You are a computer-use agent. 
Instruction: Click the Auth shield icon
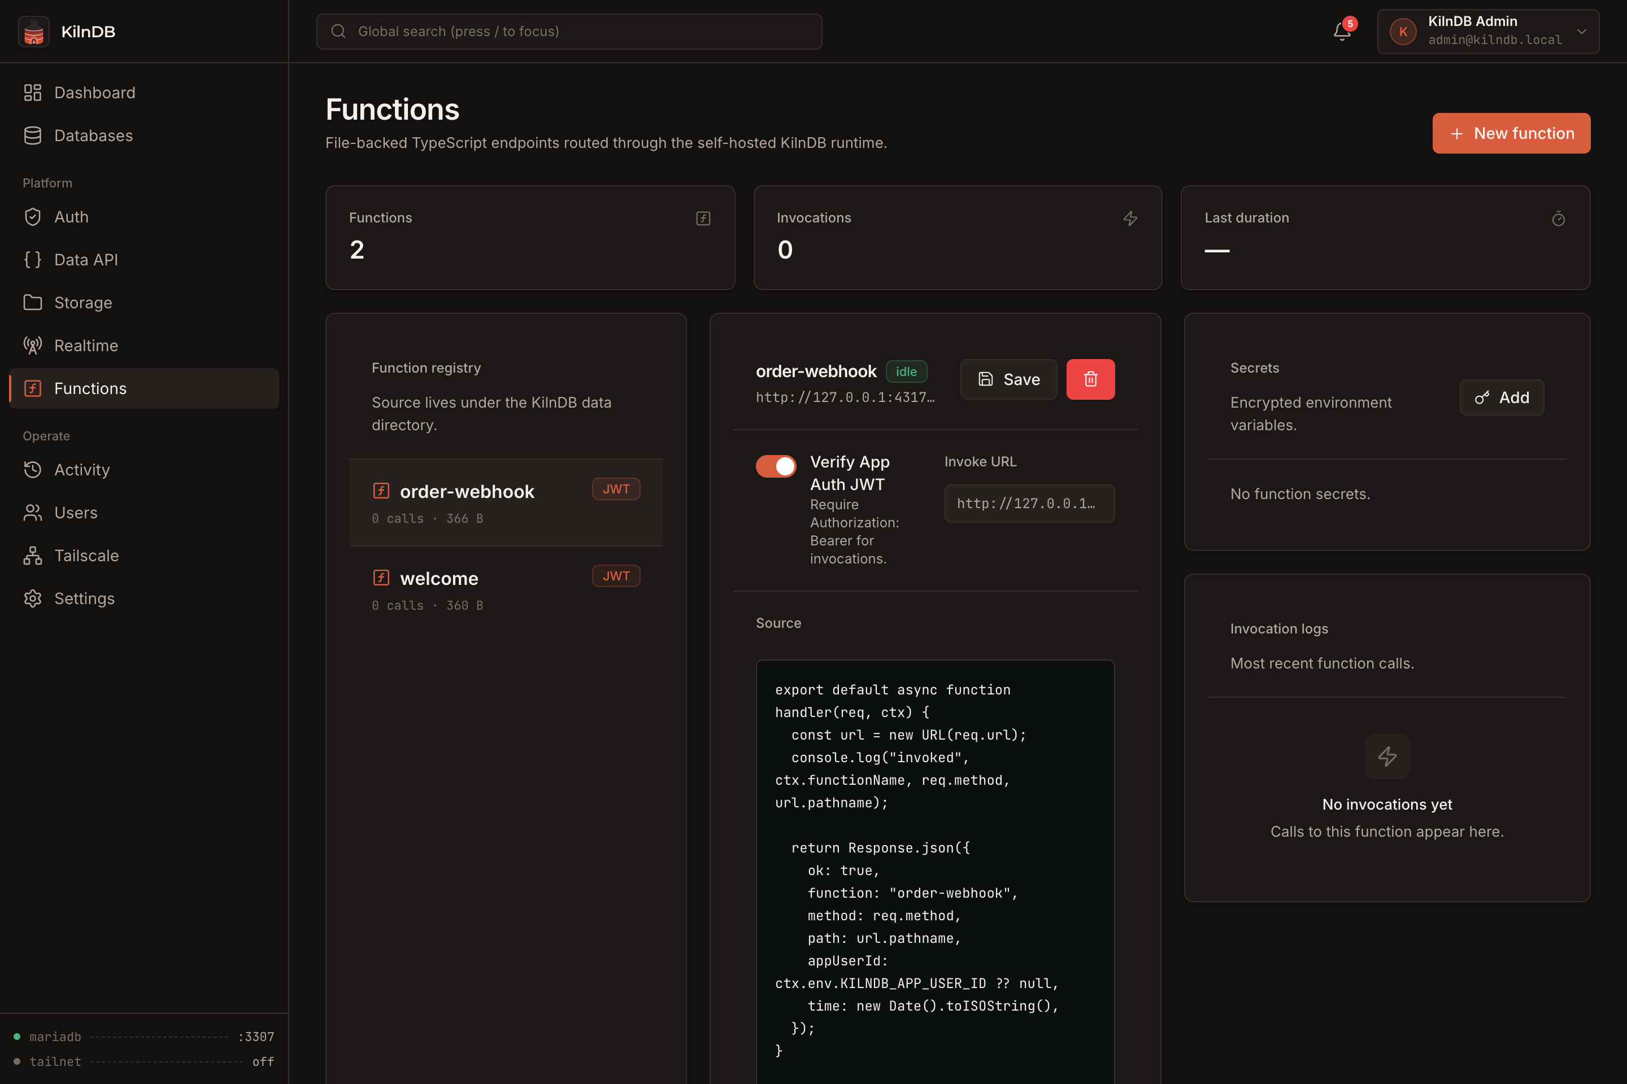click(33, 217)
